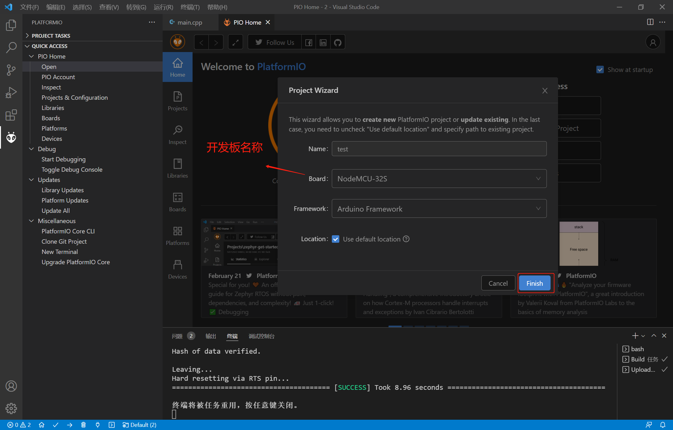Viewport: 673px width, 430px height.
Task: Select Inspect in PIO Home sidebar
Action: pos(178,135)
